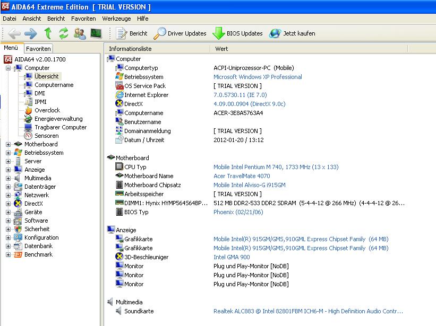436x326 pixels.
Task: Click the Soundkarte speaker icon
Action: (x=119, y=311)
